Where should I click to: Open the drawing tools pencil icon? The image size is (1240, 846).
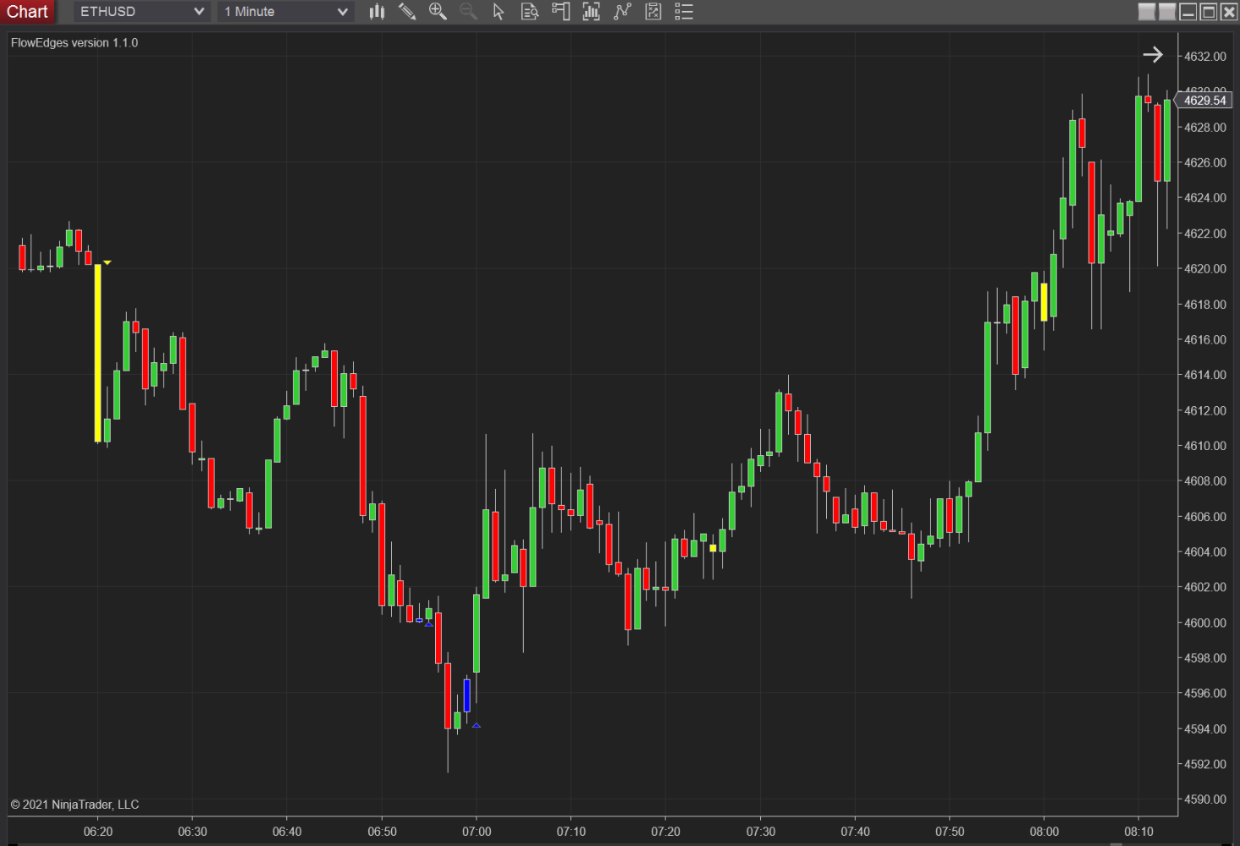pos(407,12)
